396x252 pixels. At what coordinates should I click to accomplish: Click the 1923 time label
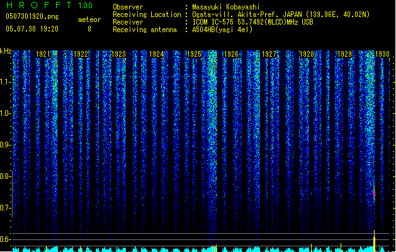(118, 54)
